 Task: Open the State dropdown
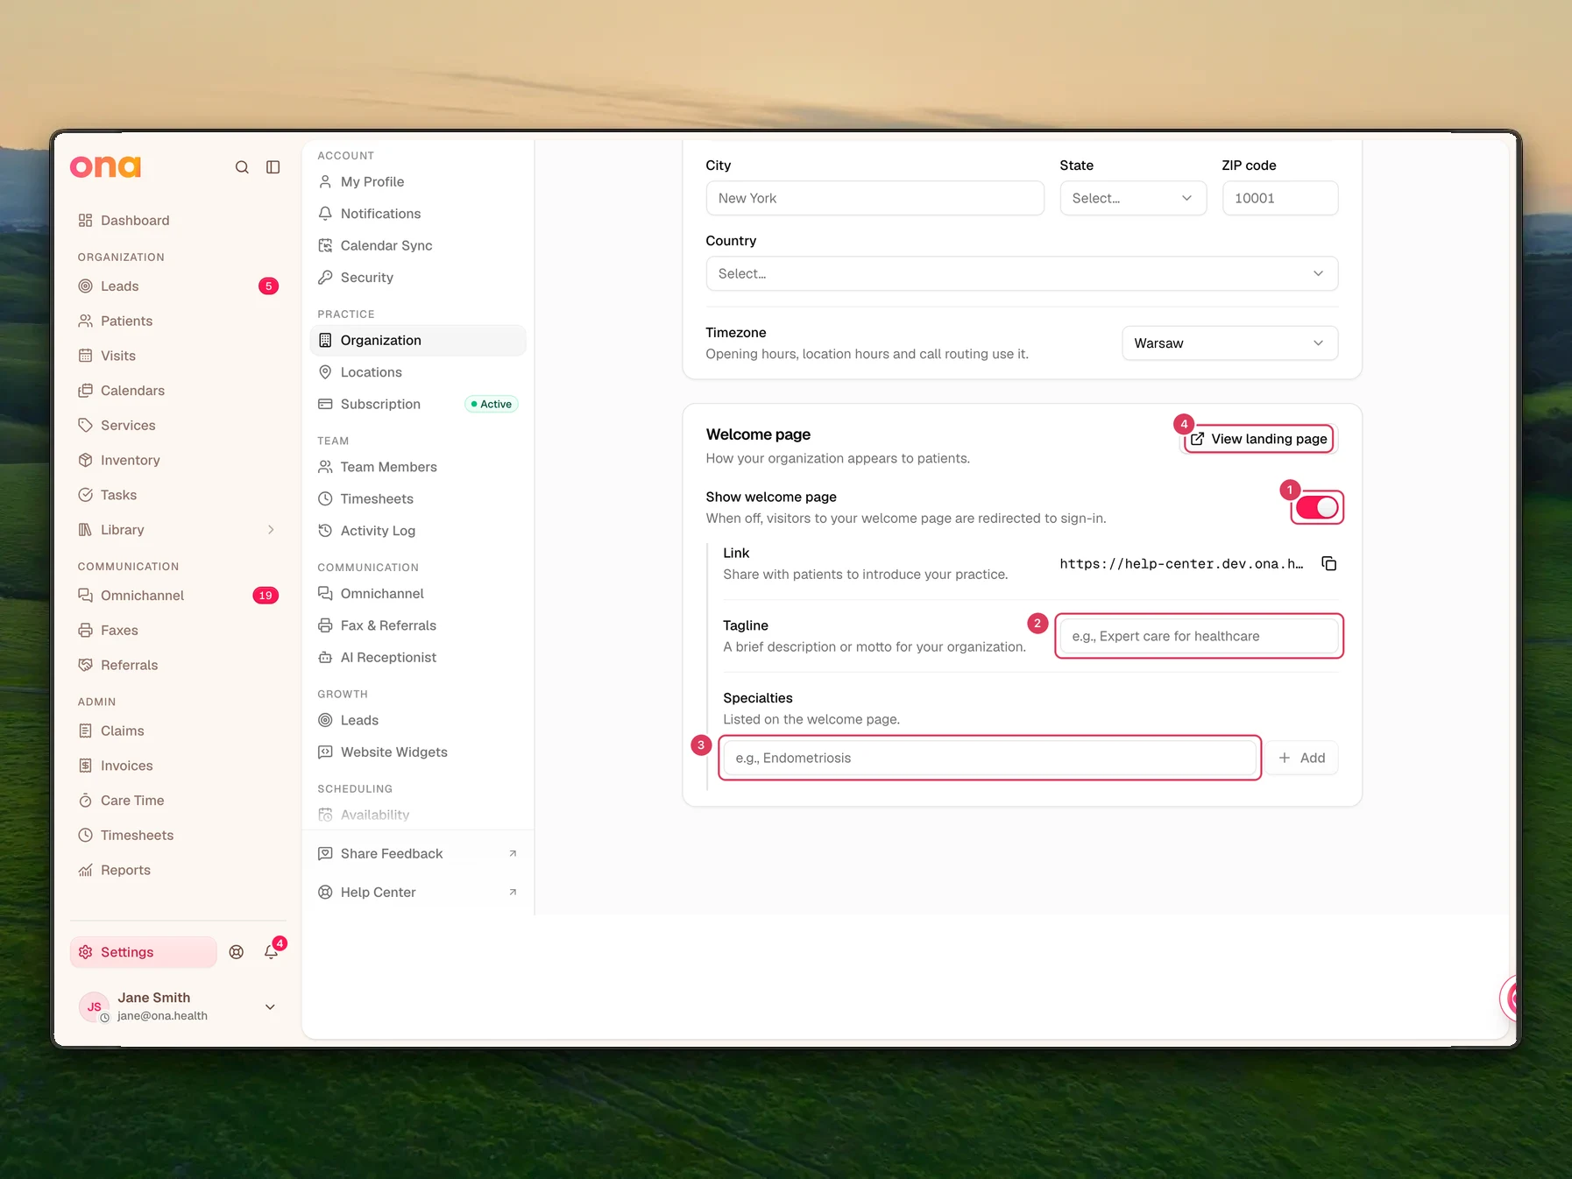coord(1133,198)
